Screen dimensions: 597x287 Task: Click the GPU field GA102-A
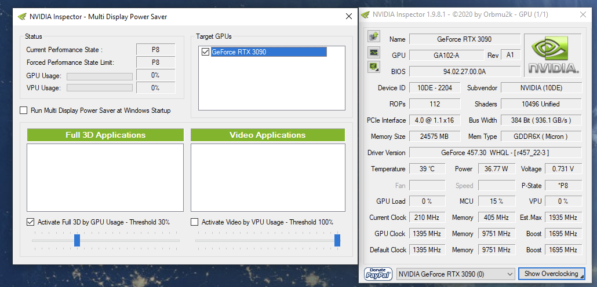[x=446, y=55]
